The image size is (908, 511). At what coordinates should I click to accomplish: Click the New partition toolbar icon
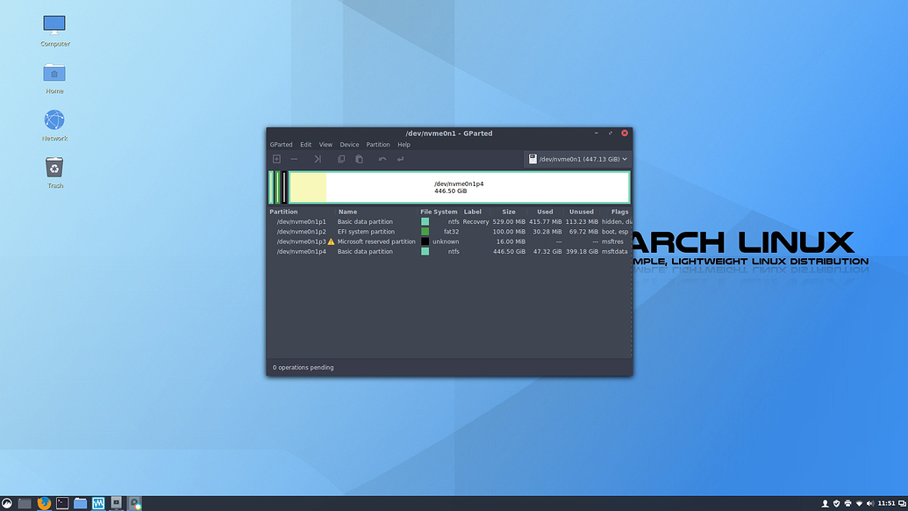click(x=277, y=159)
